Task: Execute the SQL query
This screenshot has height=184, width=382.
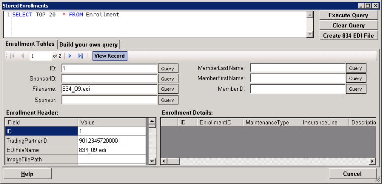Action: (x=348, y=15)
